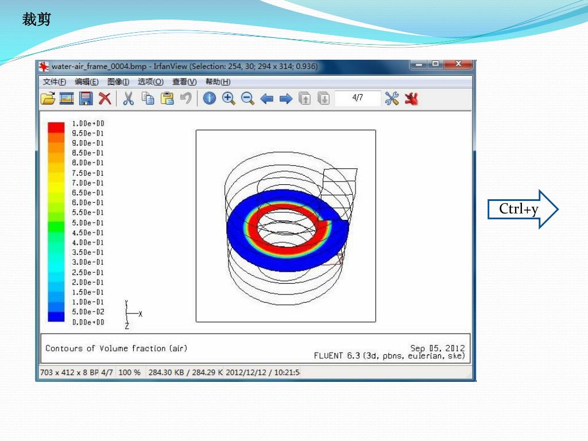Screen dimensions: 588x441
Task: Open the 查看(V) menu
Action: point(184,82)
